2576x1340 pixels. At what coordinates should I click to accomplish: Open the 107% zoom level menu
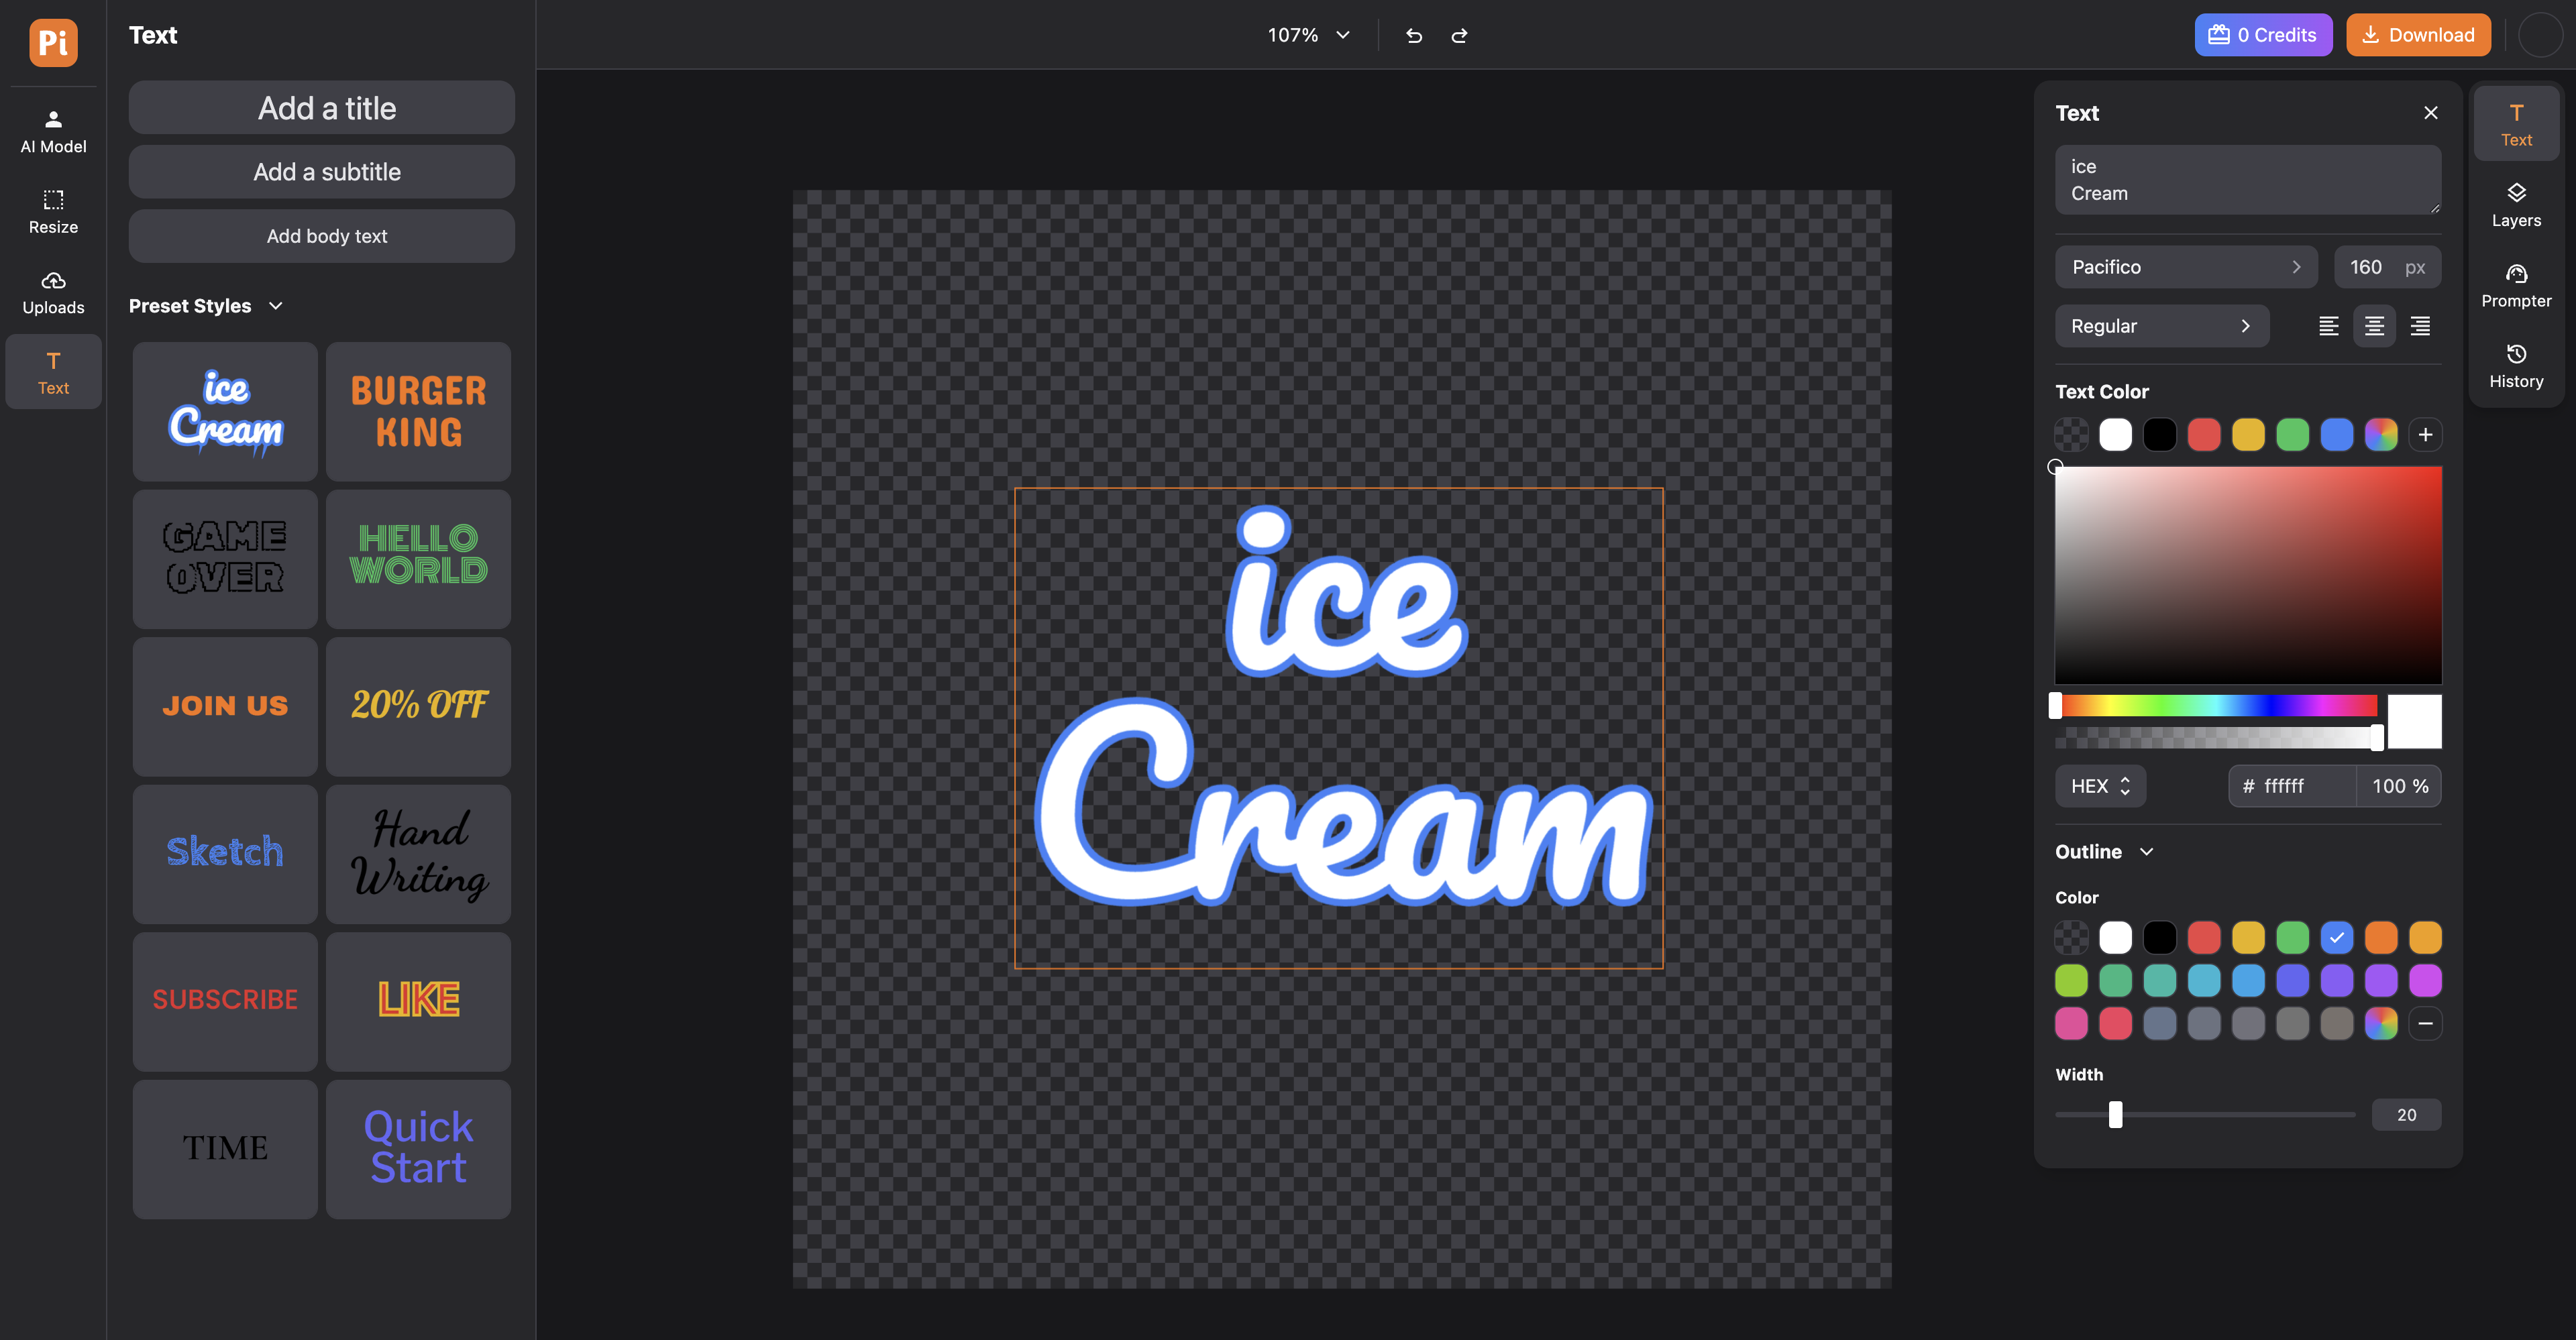pos(1308,35)
